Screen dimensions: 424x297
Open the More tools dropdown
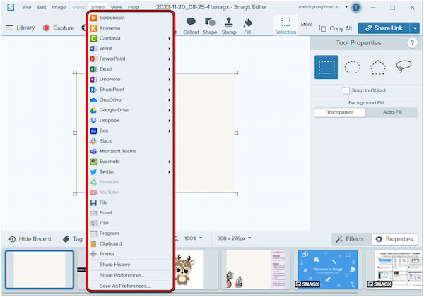[307, 25]
